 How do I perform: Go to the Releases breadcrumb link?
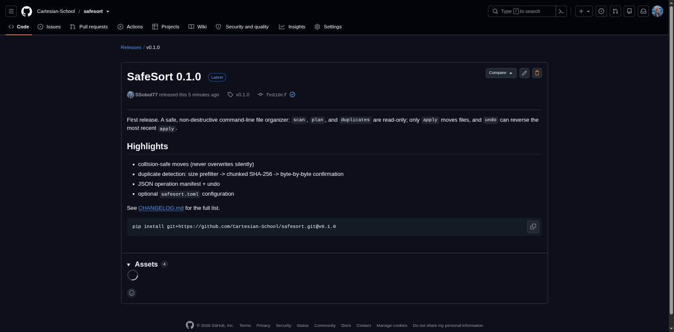tap(131, 47)
